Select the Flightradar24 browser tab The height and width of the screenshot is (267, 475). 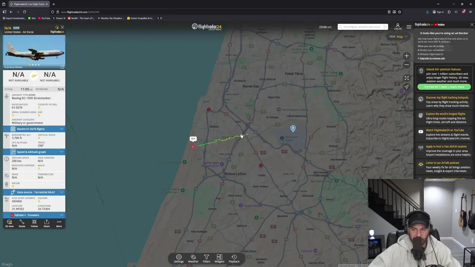[x=28, y=4]
